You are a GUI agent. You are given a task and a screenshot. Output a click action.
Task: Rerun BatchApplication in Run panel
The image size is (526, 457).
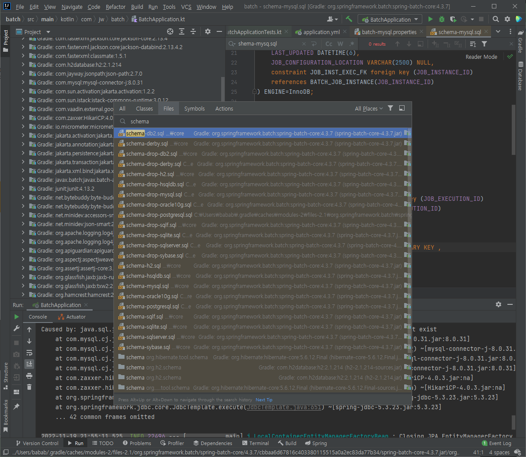[x=16, y=317]
